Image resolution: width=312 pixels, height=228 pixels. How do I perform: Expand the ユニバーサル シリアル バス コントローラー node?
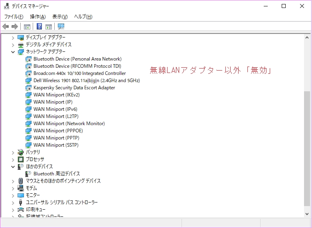[13, 203]
